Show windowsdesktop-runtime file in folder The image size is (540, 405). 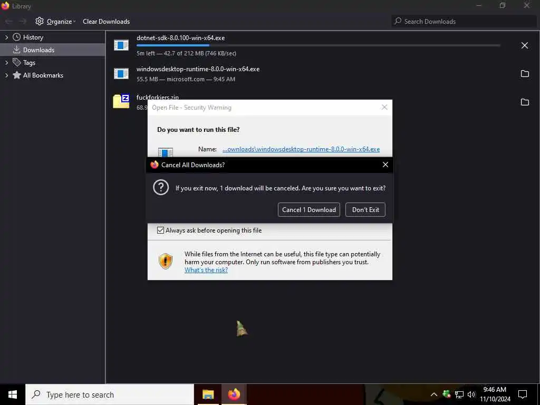525,74
